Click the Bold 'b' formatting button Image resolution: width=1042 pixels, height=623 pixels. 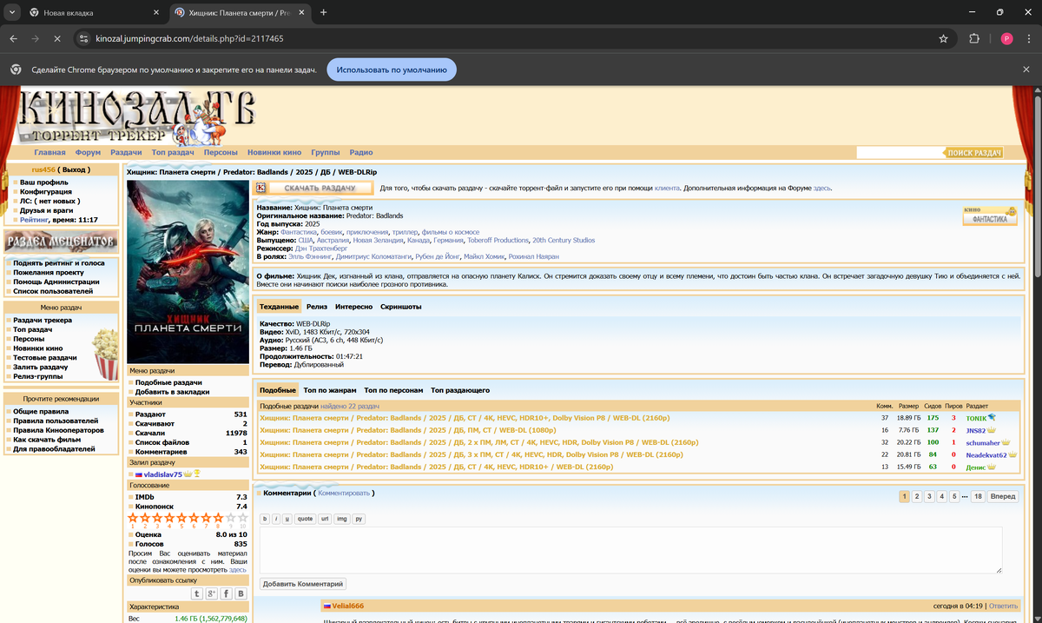click(x=265, y=519)
